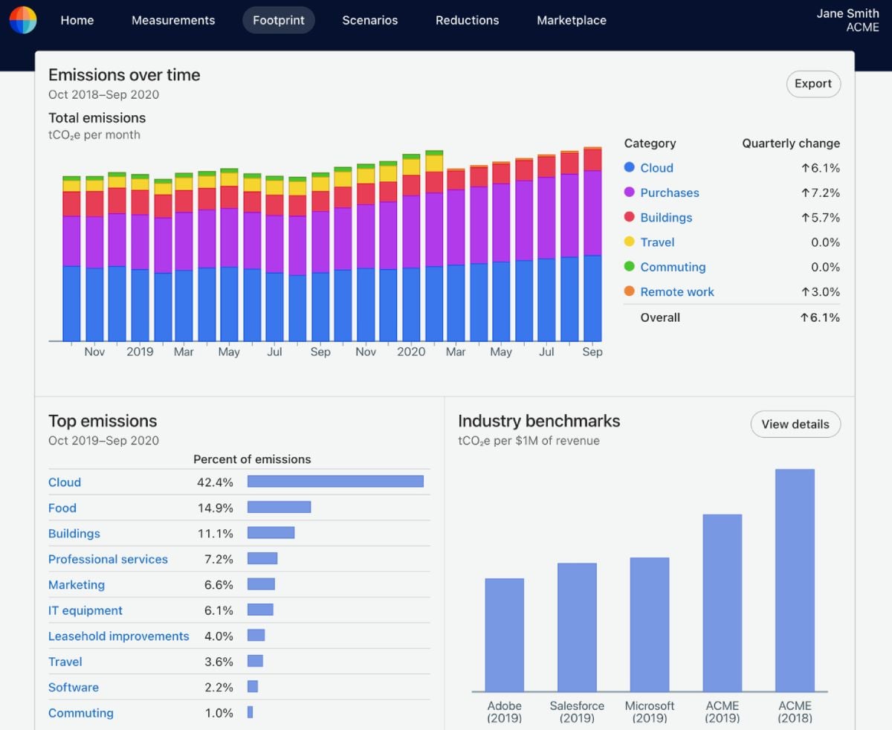Select the Leasehold improvements link
This screenshot has width=892, height=730.
[x=119, y=636]
